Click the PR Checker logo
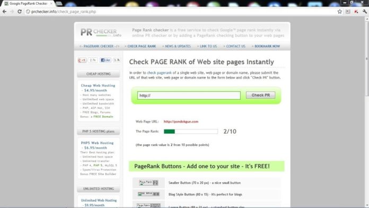Screen dimensions: 369x208 101,32
